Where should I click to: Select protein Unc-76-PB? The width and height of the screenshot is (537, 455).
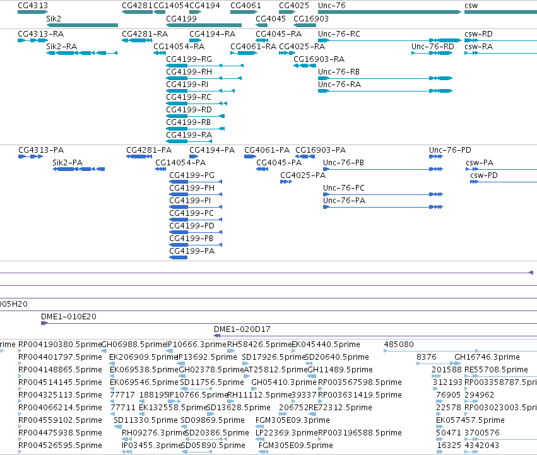point(383,169)
